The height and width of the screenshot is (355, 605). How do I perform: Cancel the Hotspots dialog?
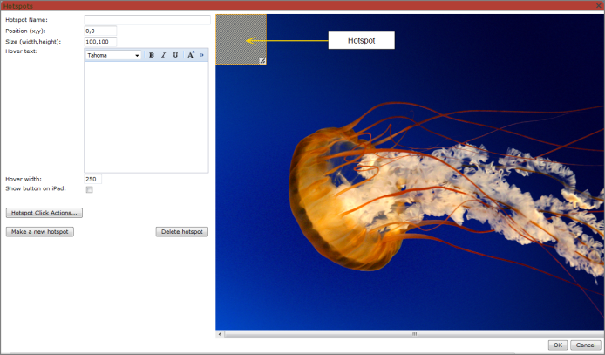(586, 345)
